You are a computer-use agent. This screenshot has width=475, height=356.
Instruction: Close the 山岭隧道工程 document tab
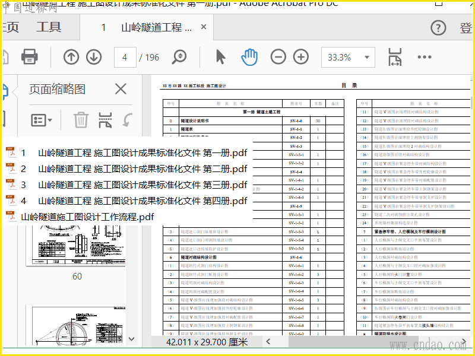coord(204,27)
